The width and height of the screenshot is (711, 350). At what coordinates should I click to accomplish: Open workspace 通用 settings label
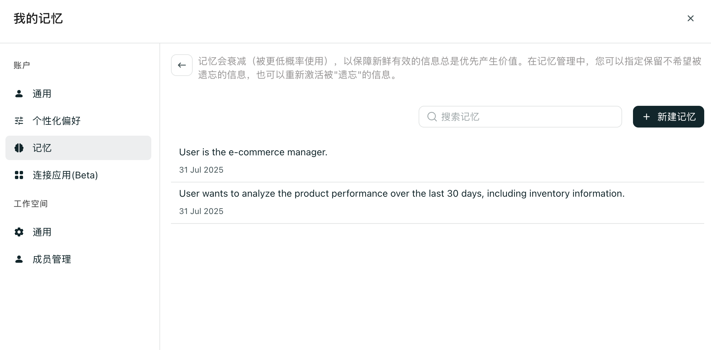pyautogui.click(x=42, y=232)
